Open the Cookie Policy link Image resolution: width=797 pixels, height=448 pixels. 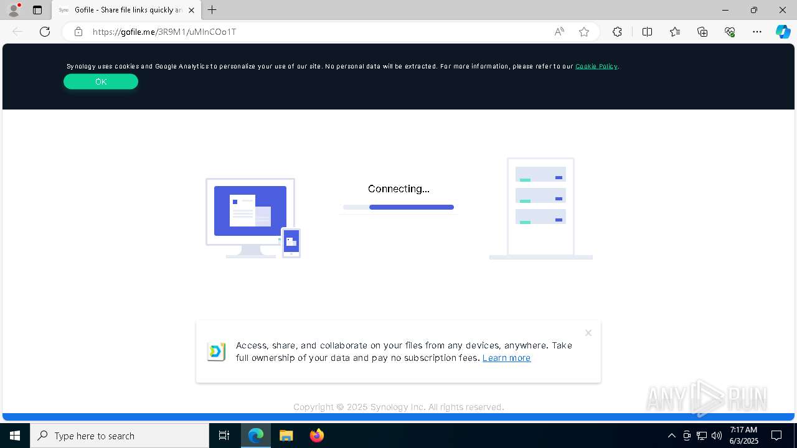[596, 66]
